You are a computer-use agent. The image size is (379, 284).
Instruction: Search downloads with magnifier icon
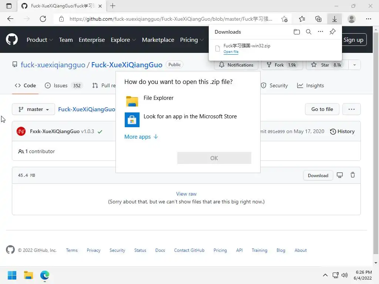[308, 32]
